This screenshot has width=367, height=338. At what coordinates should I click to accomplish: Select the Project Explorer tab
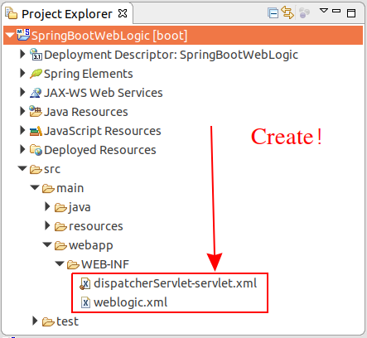click(66, 14)
